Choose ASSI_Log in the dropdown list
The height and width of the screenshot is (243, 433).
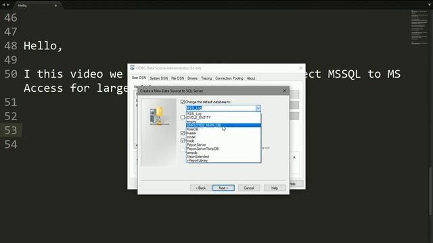click(x=223, y=113)
